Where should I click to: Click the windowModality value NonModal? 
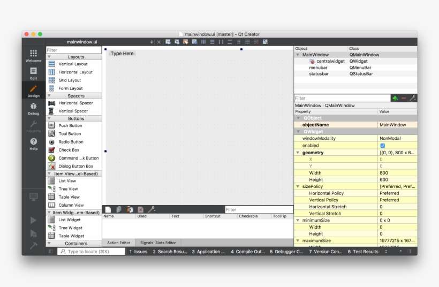click(x=397, y=138)
